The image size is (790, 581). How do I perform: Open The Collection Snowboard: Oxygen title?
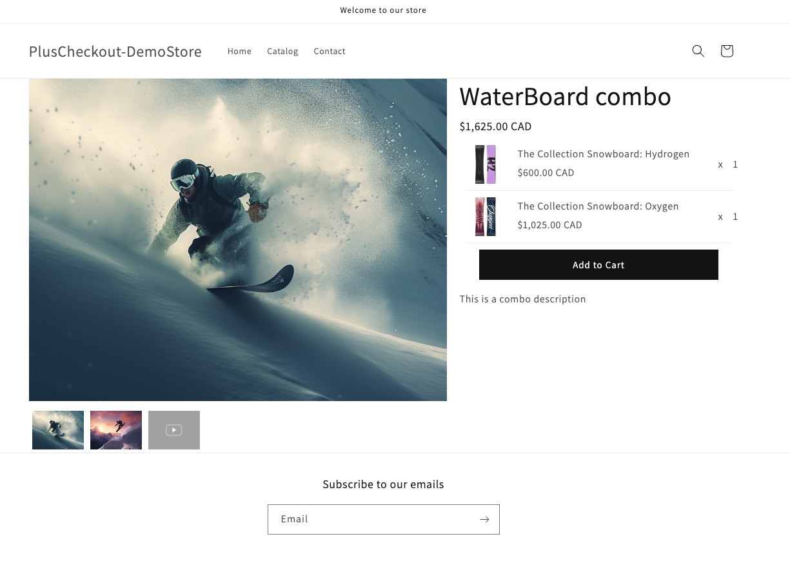[598, 206]
